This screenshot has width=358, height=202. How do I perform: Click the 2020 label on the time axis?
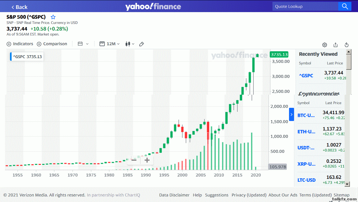coord(255,175)
